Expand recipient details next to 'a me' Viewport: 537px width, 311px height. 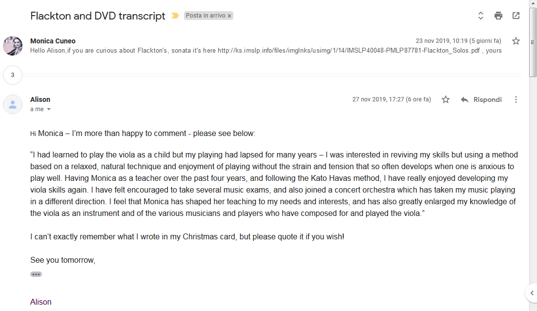(x=49, y=109)
